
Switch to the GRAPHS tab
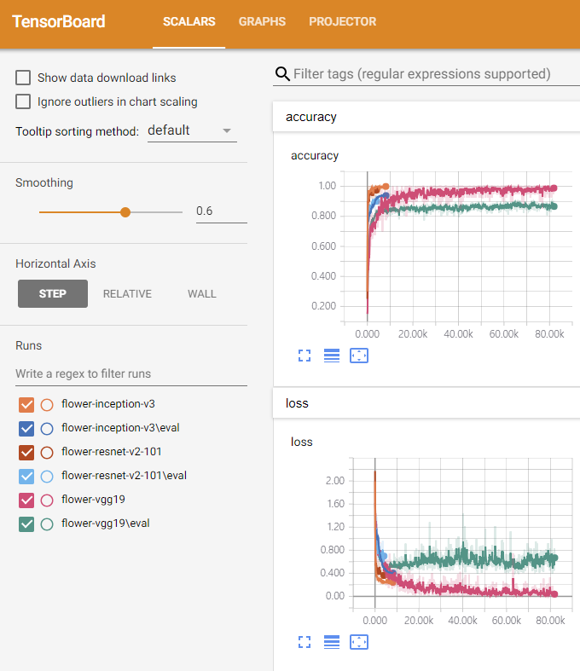(x=262, y=22)
